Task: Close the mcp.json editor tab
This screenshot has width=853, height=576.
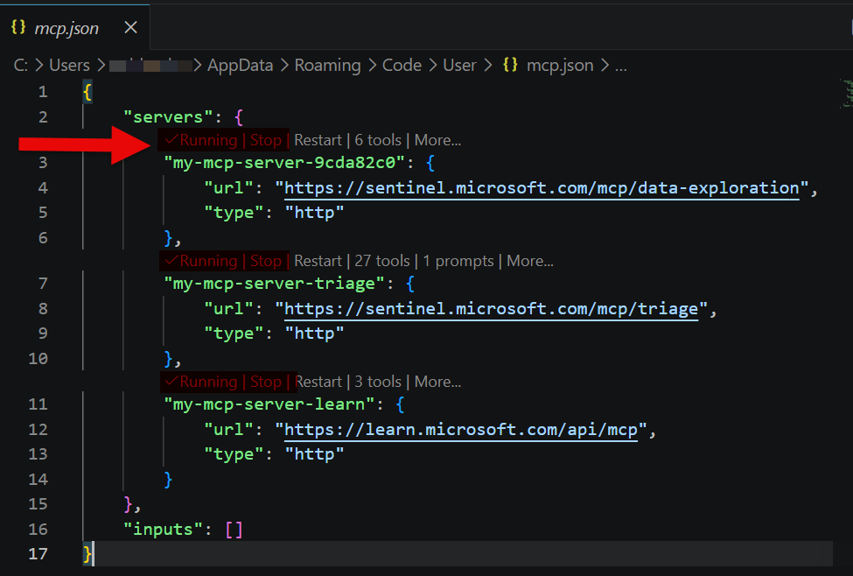Action: click(130, 28)
